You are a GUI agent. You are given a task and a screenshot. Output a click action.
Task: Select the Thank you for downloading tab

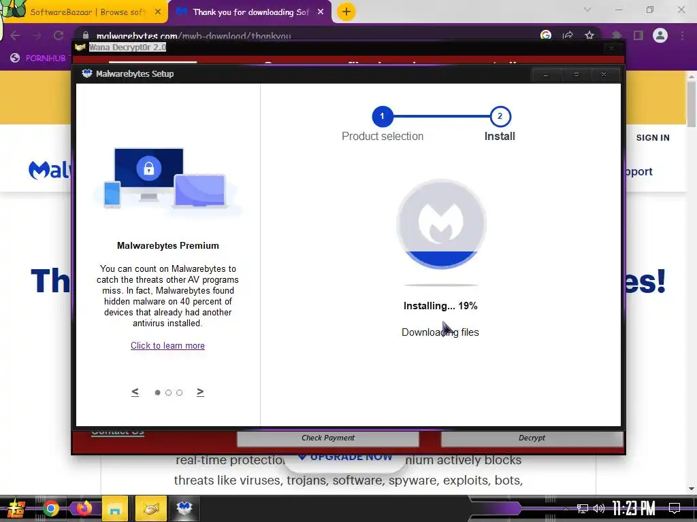[x=250, y=12]
